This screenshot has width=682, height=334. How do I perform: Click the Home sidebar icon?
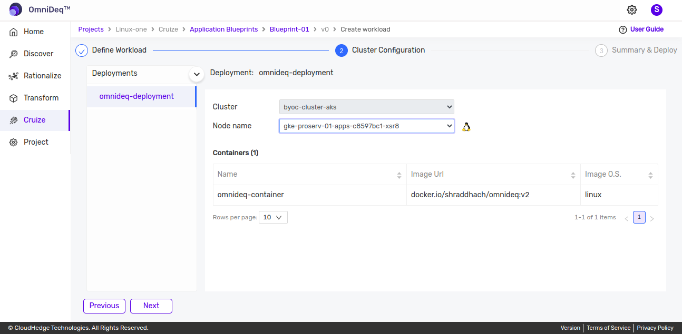click(14, 32)
